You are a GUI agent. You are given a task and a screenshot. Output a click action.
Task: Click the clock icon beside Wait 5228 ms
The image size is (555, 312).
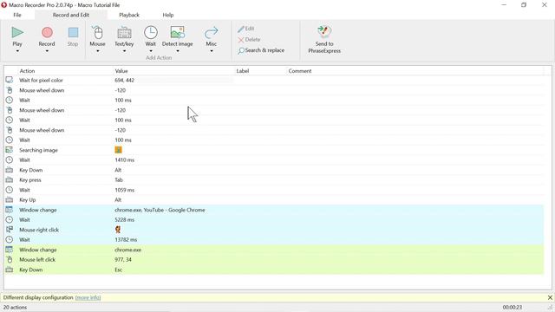10,219
